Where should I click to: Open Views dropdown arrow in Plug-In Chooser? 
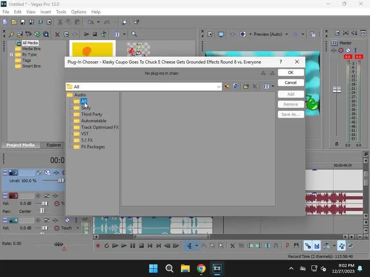coord(273,87)
